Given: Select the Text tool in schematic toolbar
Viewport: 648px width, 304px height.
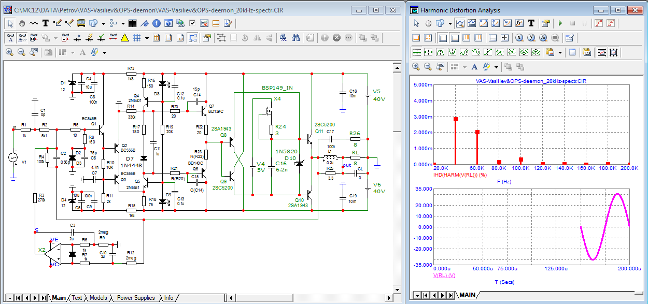Looking at the screenshot, I should pos(46,23).
